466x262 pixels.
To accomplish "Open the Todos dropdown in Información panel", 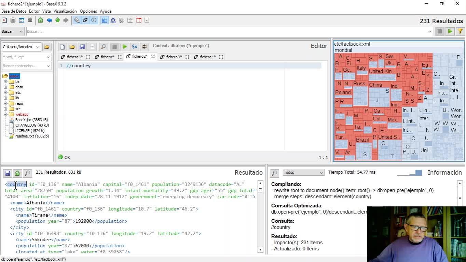I will click(x=303, y=173).
